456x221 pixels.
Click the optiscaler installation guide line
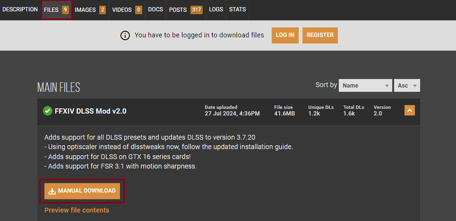169,147
